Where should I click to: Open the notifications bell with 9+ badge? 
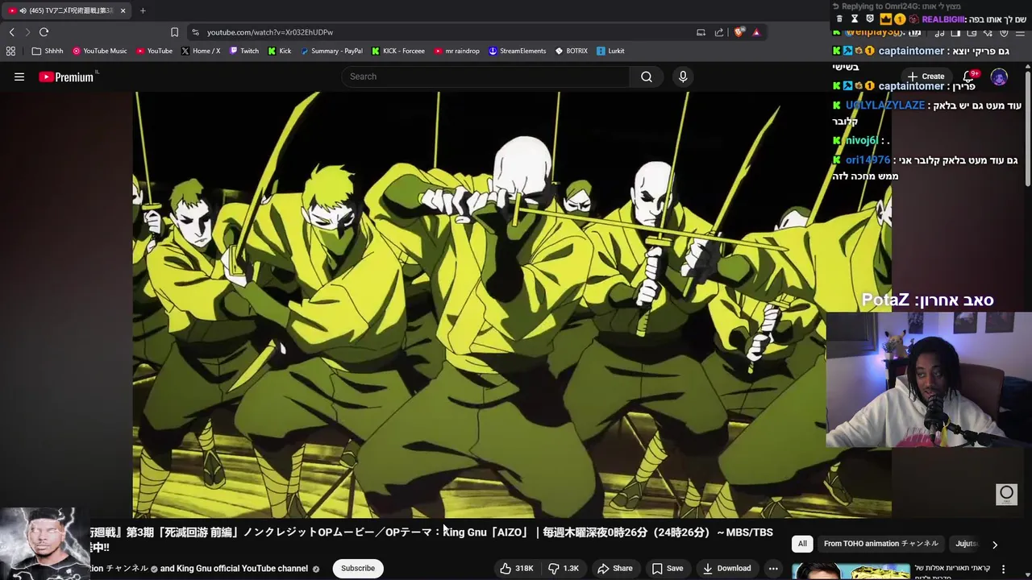[970, 77]
